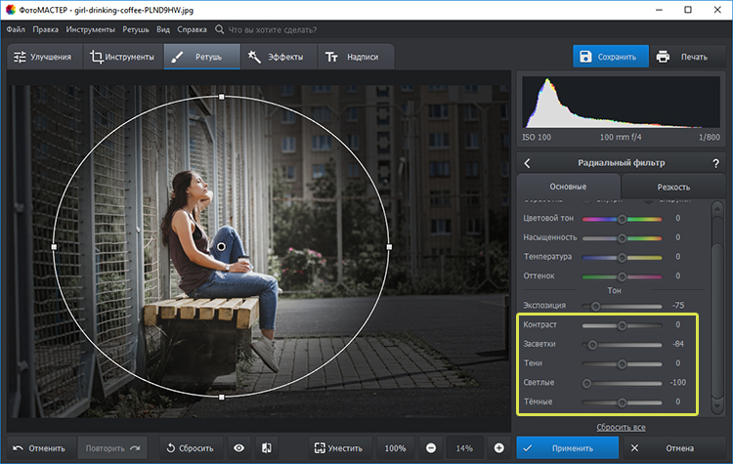733x464 pixels.
Task: Open help for Радиальный фильтр panel
Action: 715,163
